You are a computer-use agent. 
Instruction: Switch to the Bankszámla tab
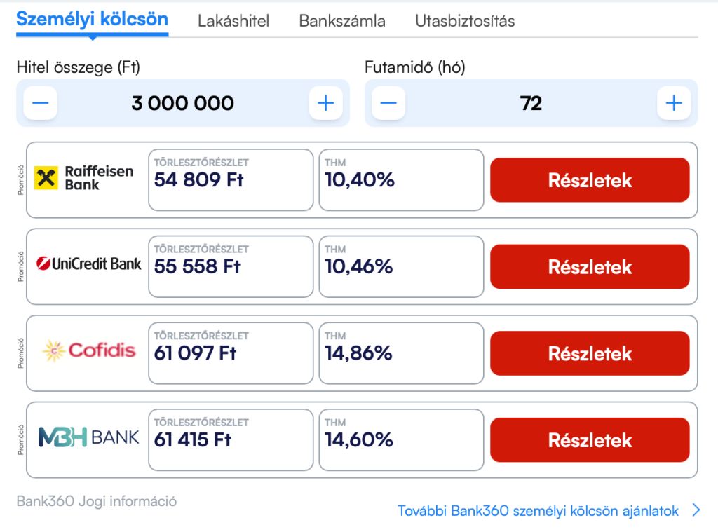tap(342, 21)
